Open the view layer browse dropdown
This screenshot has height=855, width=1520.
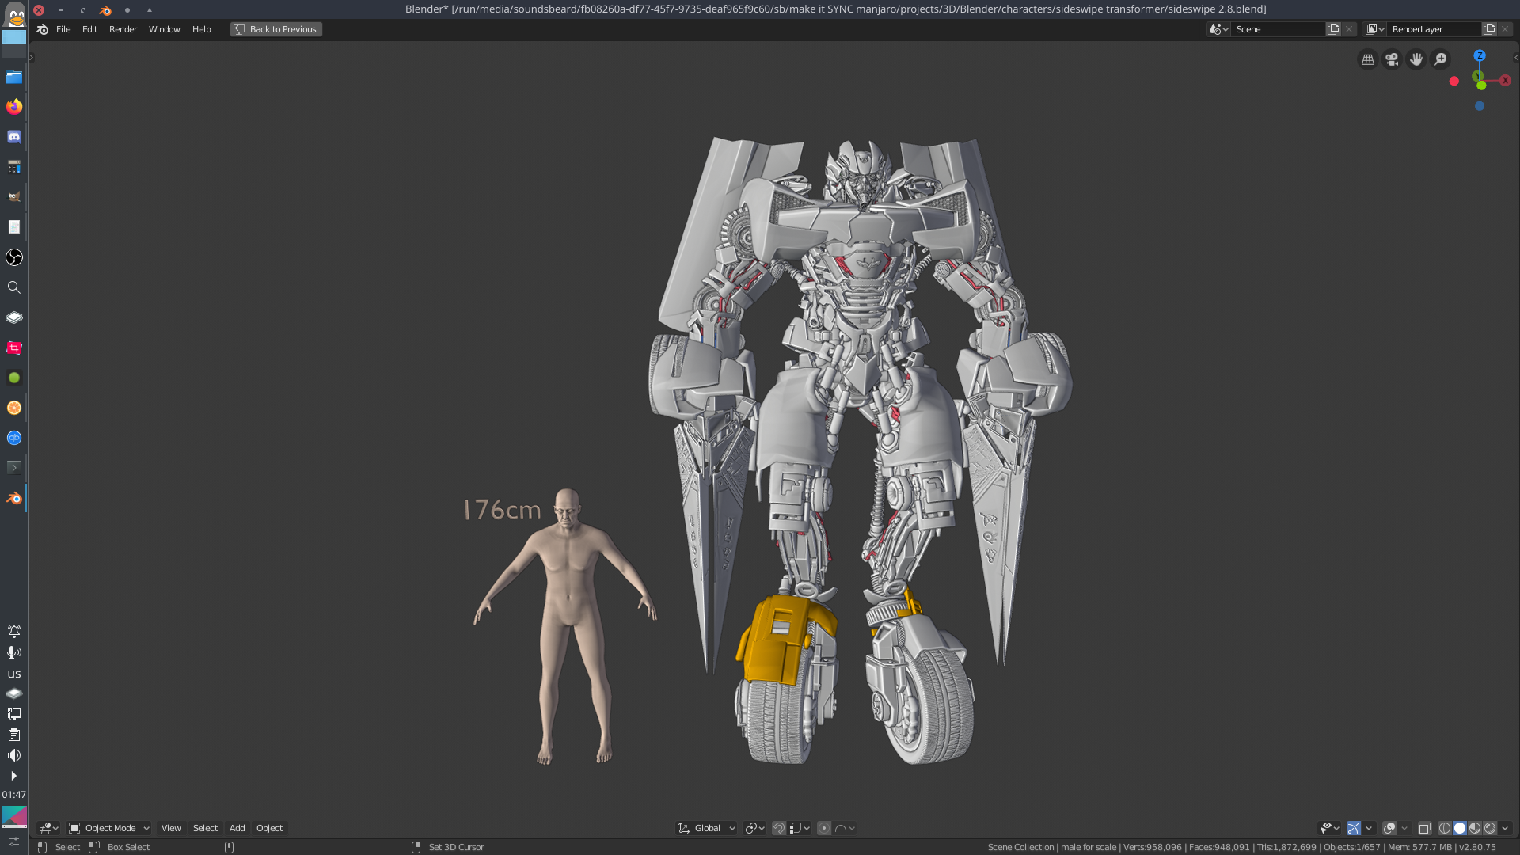[x=1375, y=29]
